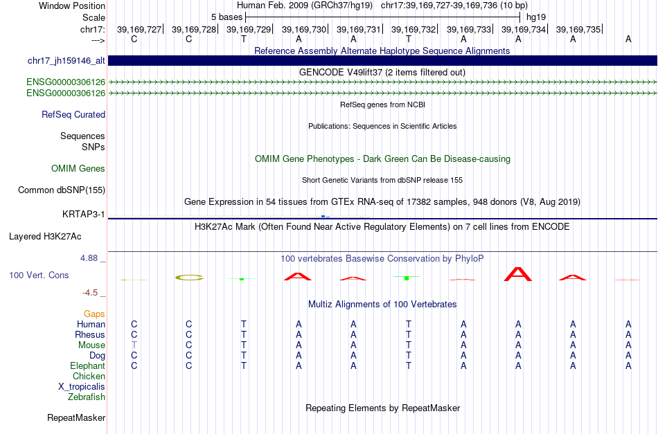Click the SNPs publications label
The height and width of the screenshot is (434, 658).
point(94,147)
